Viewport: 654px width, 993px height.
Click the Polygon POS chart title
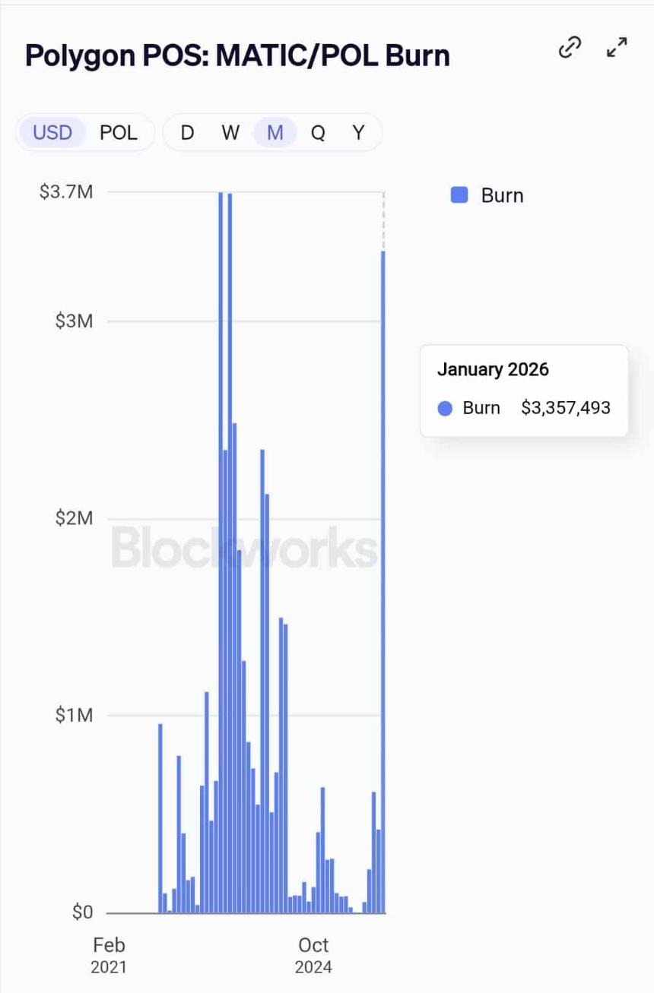[237, 55]
